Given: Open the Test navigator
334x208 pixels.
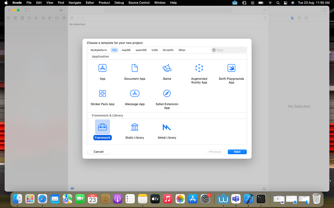Looking at the screenshot, I should pyautogui.click(x=43, y=18).
